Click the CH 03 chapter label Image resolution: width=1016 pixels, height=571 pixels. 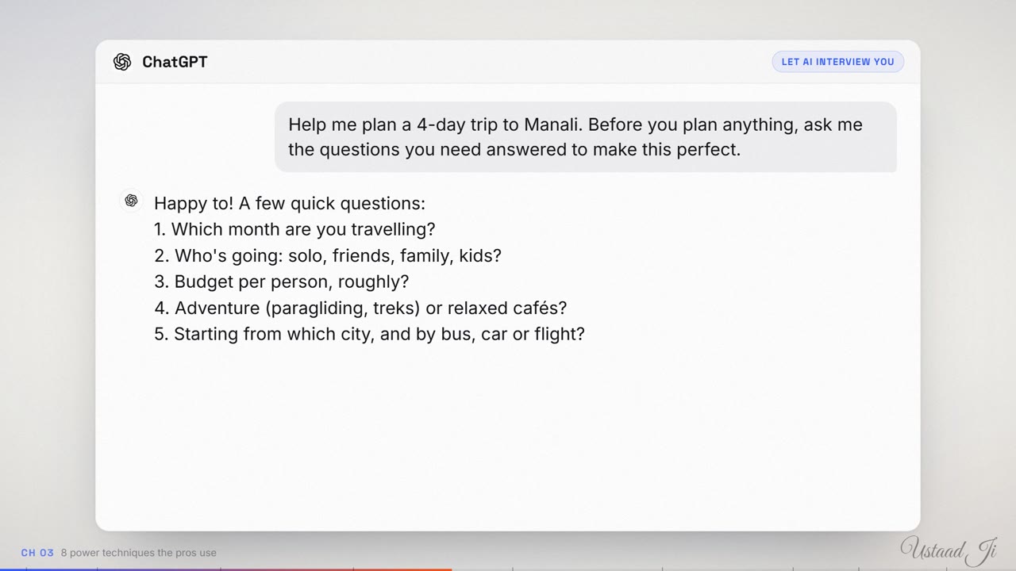(37, 553)
